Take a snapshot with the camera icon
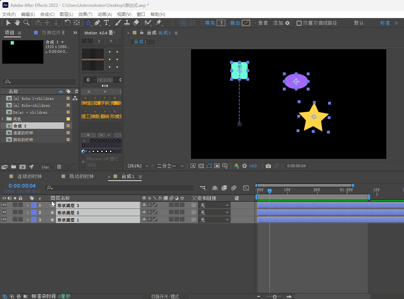The image size is (404, 299). 268,166
